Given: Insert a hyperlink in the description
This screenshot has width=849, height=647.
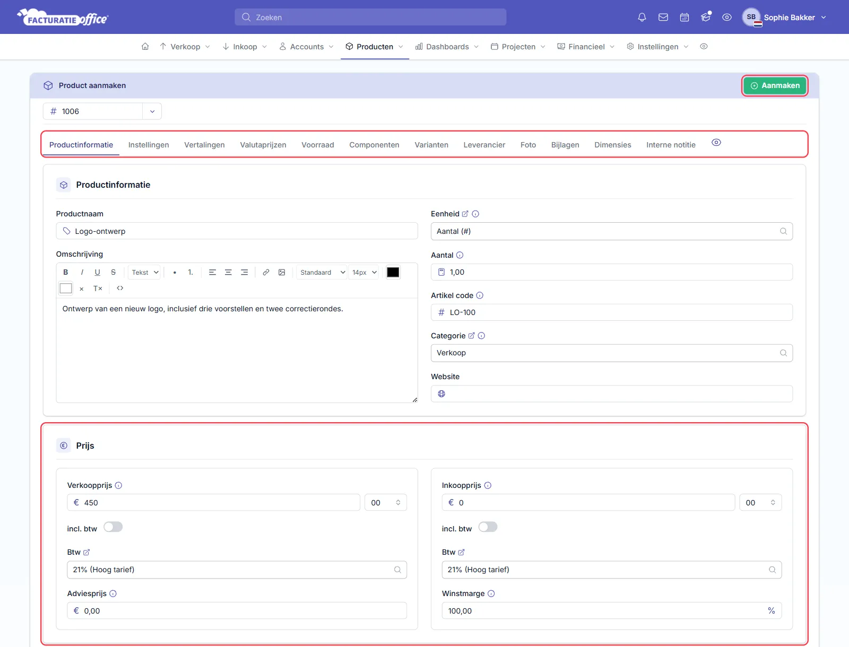Looking at the screenshot, I should [x=266, y=272].
